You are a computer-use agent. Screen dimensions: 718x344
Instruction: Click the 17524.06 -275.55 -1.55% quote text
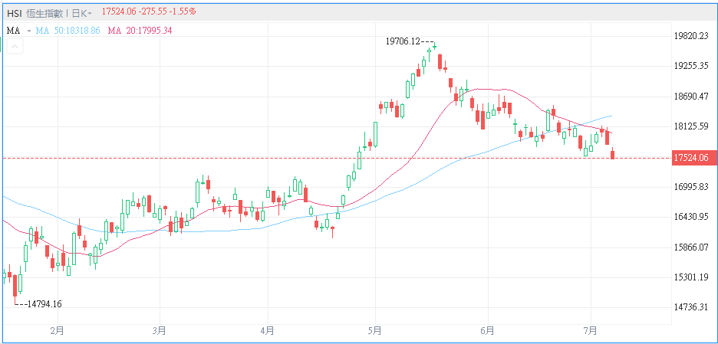click(x=148, y=12)
